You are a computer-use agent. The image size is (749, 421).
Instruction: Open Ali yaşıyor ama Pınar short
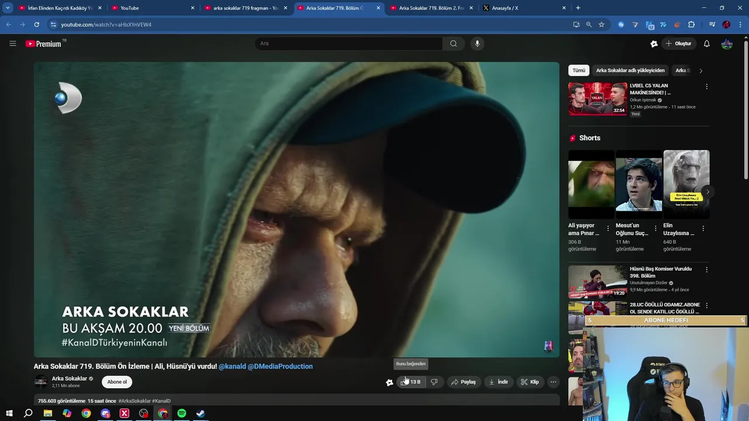591,185
